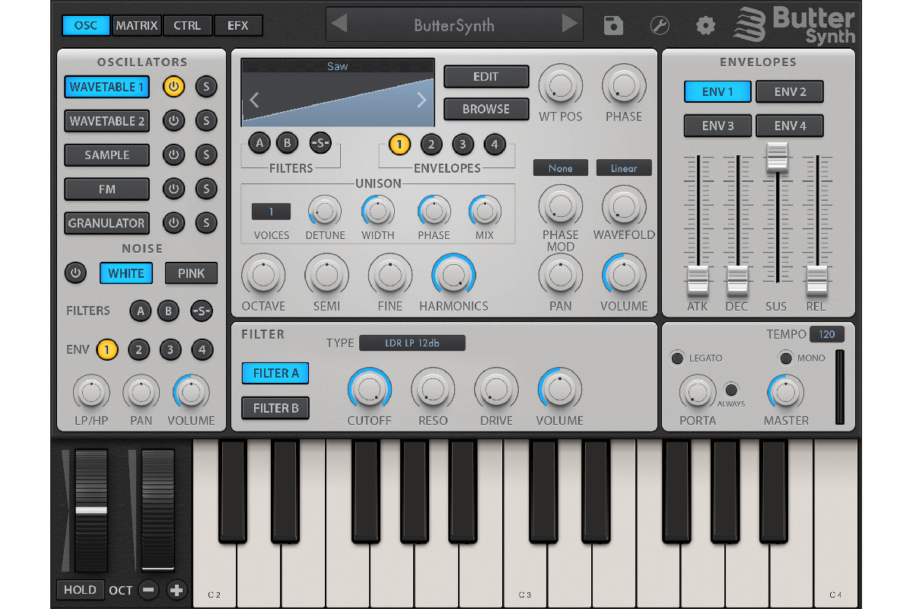Select FILTER B button
Image resolution: width=913 pixels, height=609 pixels.
(275, 408)
